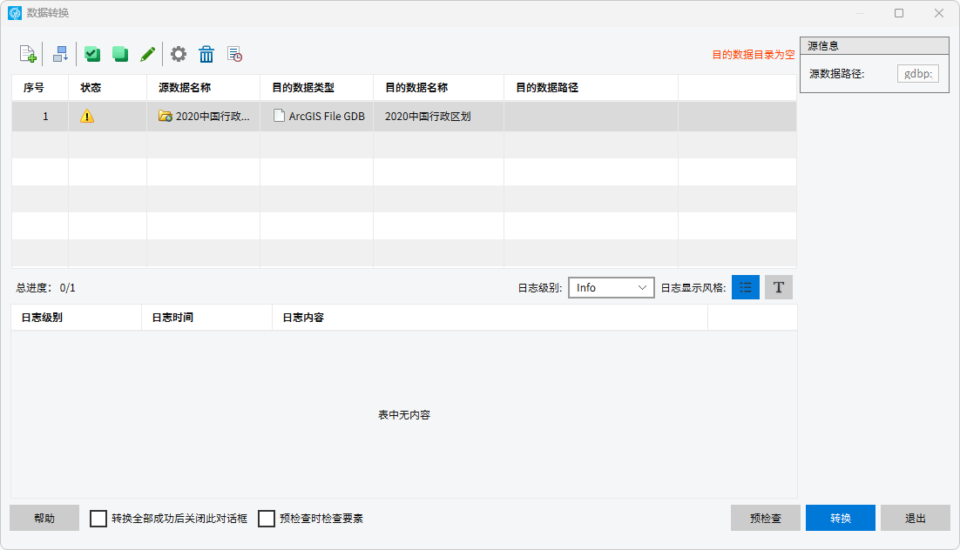
Task: Enable 转换全部成功后关闭此对话框 checkbox
Action: tap(98, 519)
